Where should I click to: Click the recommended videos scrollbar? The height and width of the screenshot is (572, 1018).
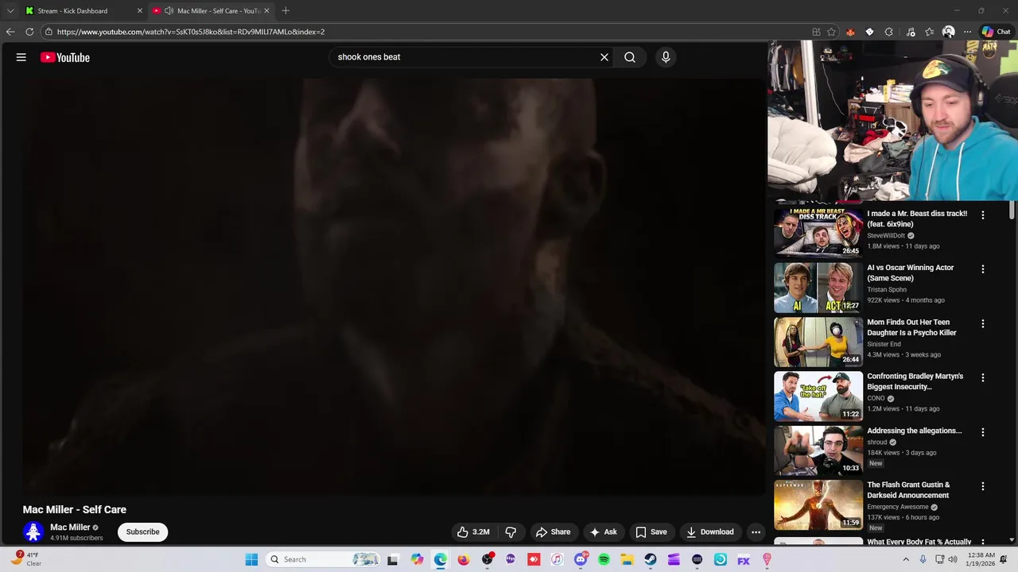pos(1012,211)
